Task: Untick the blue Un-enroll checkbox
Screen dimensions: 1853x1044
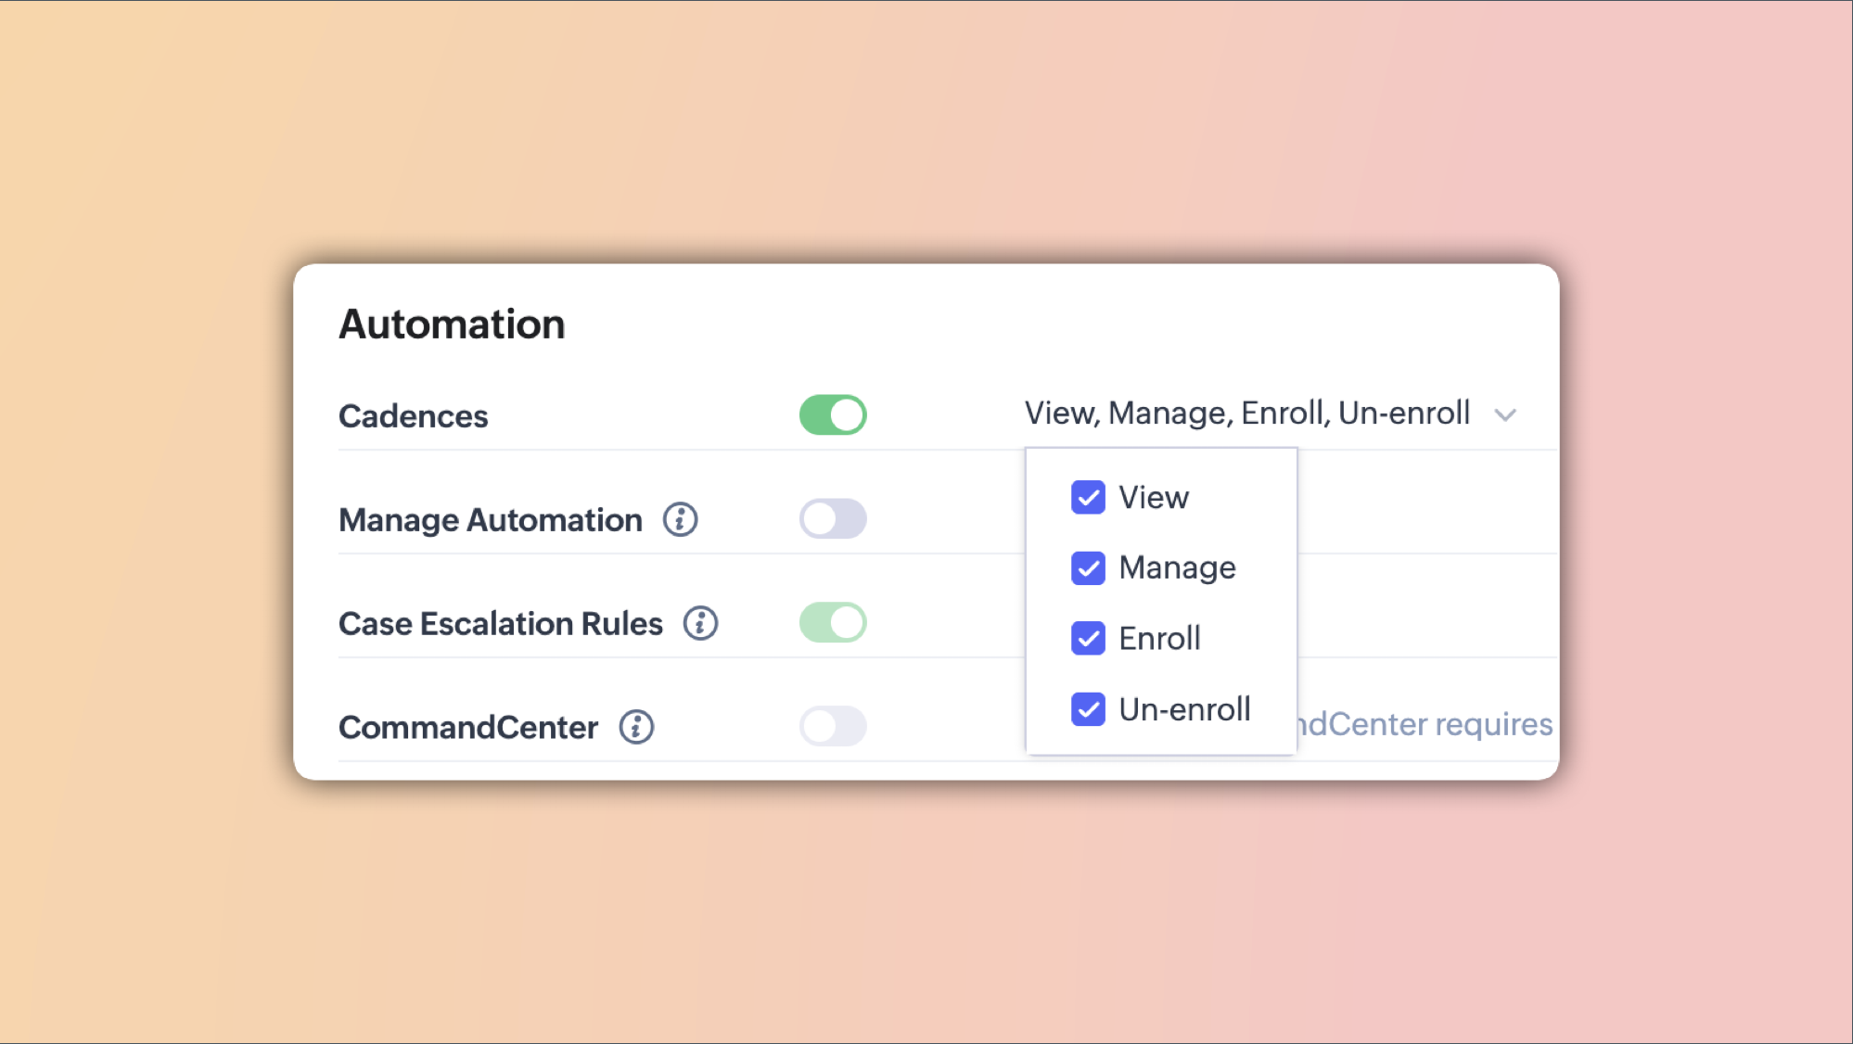Action: (x=1088, y=709)
